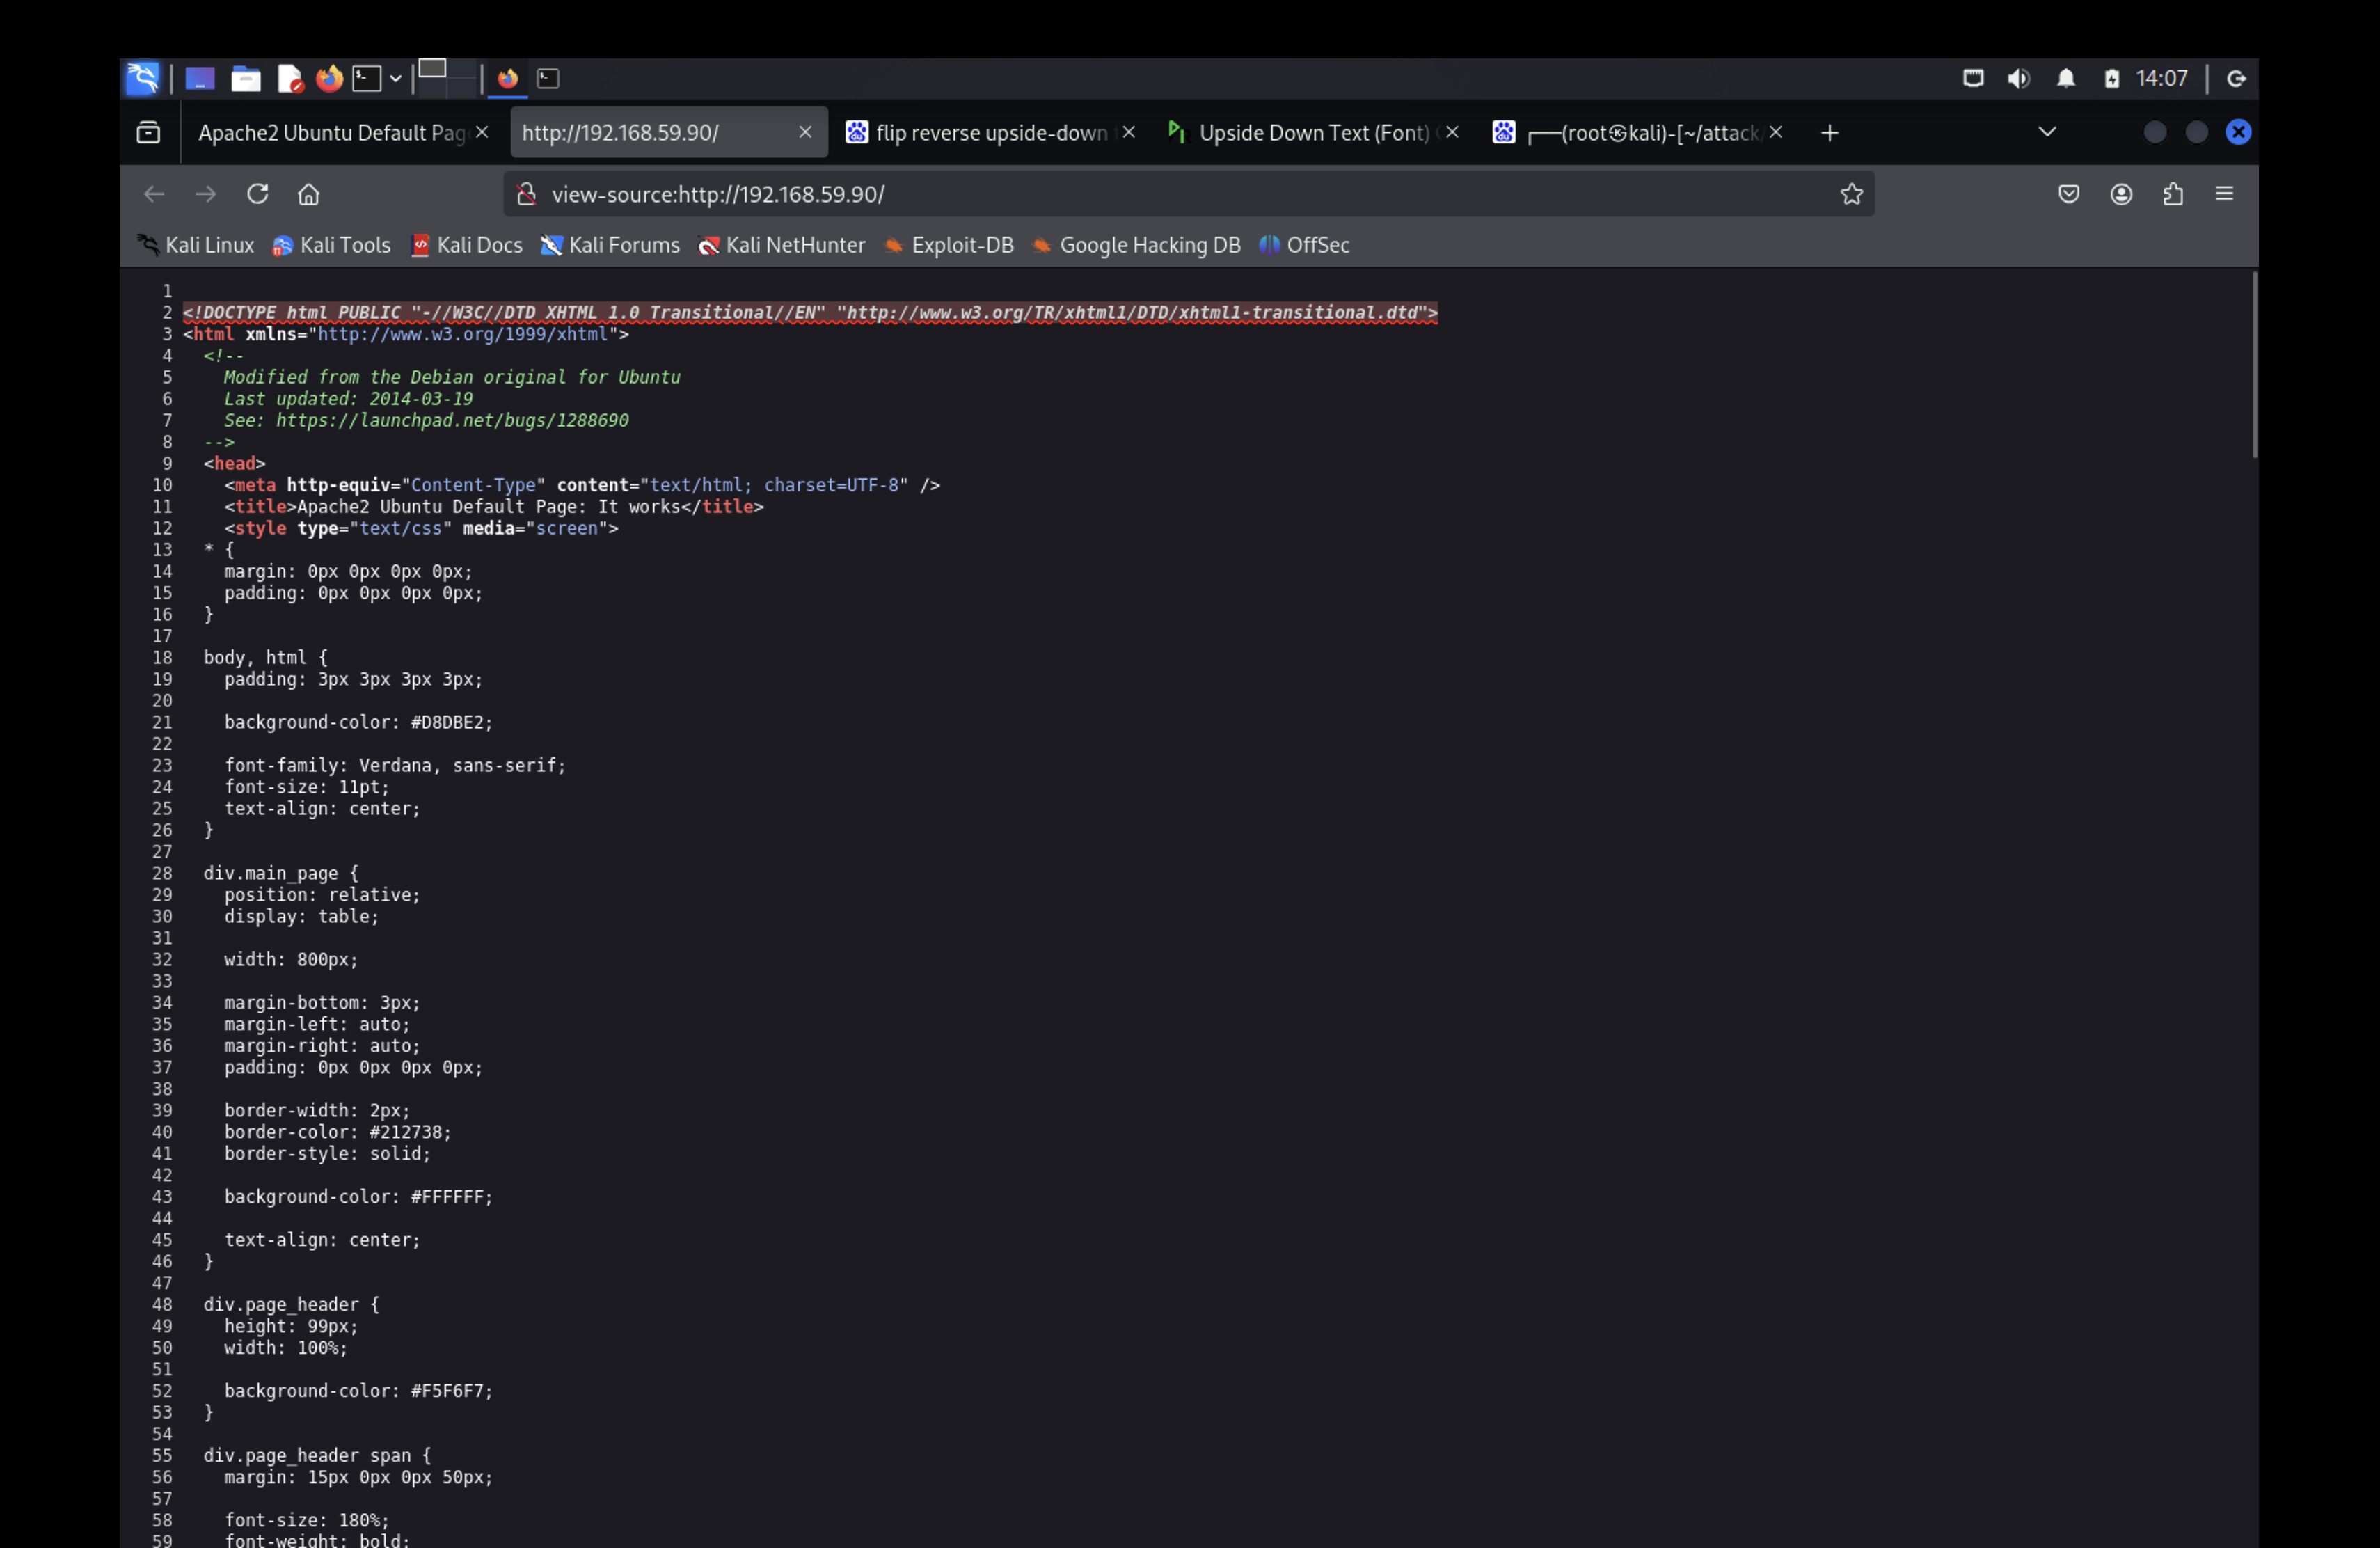Open a new tab with the plus button

pos(1829,133)
